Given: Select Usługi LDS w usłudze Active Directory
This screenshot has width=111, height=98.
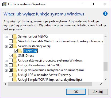Looking at the screenshot, I should click(x=45, y=75).
